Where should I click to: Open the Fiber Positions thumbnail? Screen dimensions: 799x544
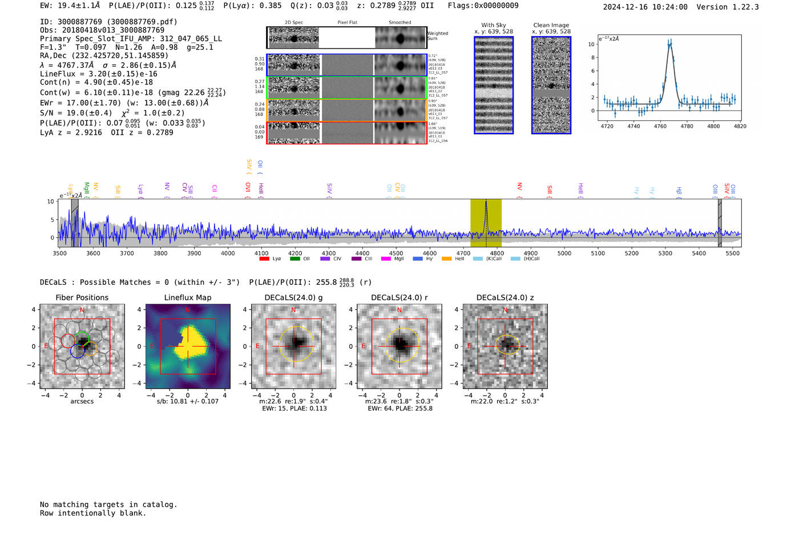coord(82,346)
